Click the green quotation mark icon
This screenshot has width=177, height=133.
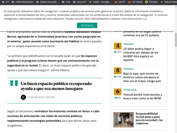(14, 83)
